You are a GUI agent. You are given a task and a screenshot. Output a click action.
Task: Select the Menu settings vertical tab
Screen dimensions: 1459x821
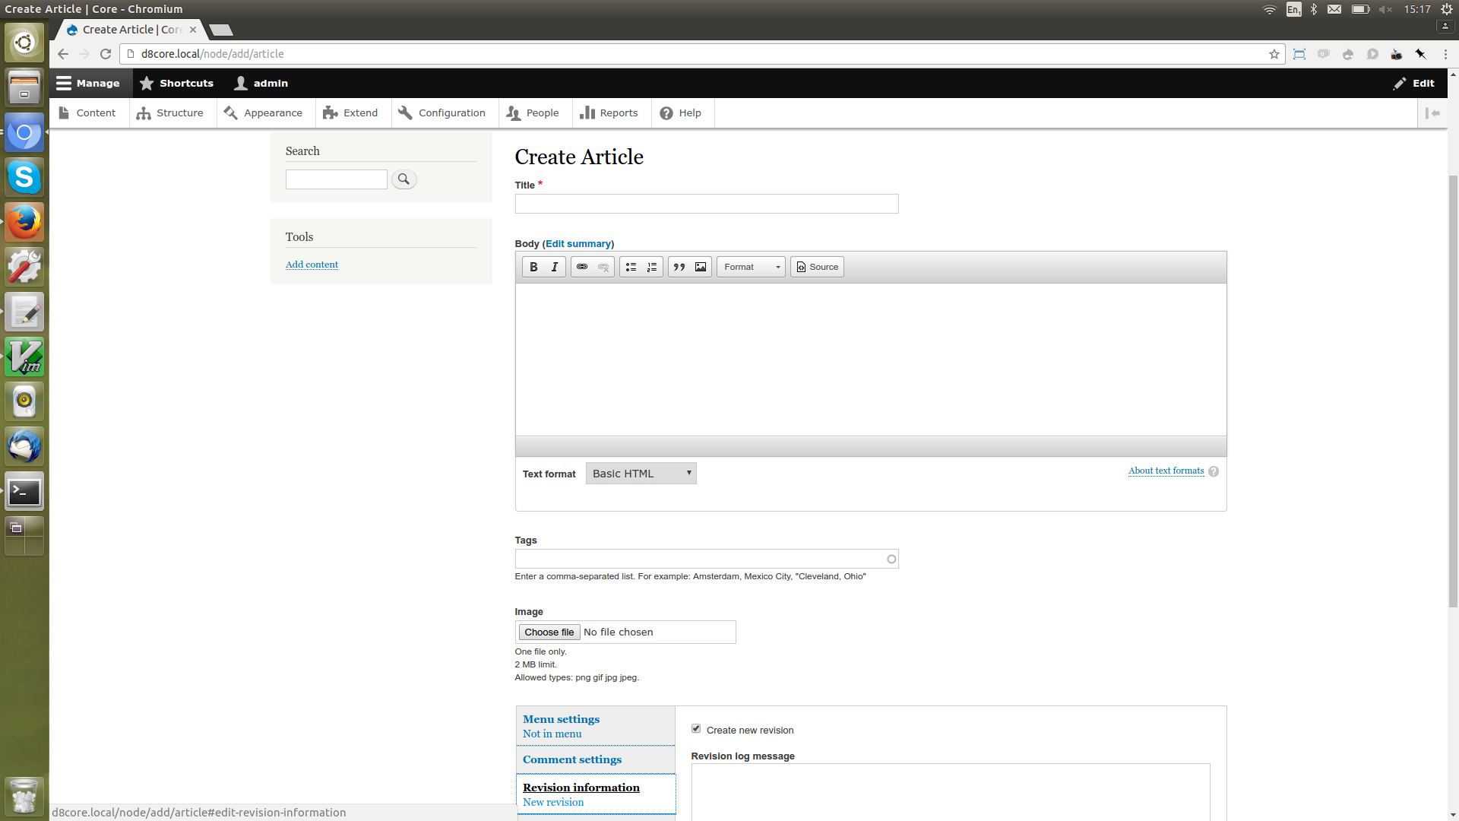point(596,726)
